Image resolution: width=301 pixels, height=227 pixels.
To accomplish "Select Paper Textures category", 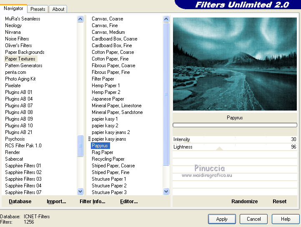I will coord(20,59).
